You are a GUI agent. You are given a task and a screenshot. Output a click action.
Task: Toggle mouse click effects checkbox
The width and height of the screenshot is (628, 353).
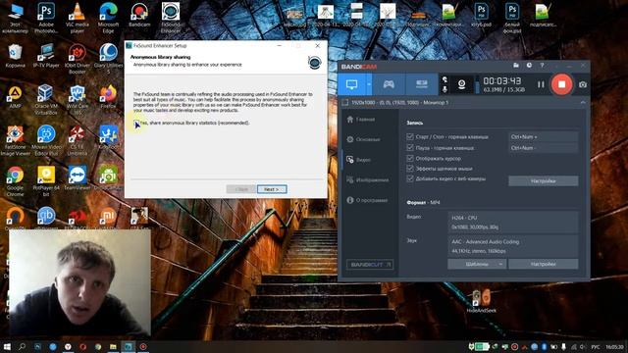pyautogui.click(x=410, y=168)
